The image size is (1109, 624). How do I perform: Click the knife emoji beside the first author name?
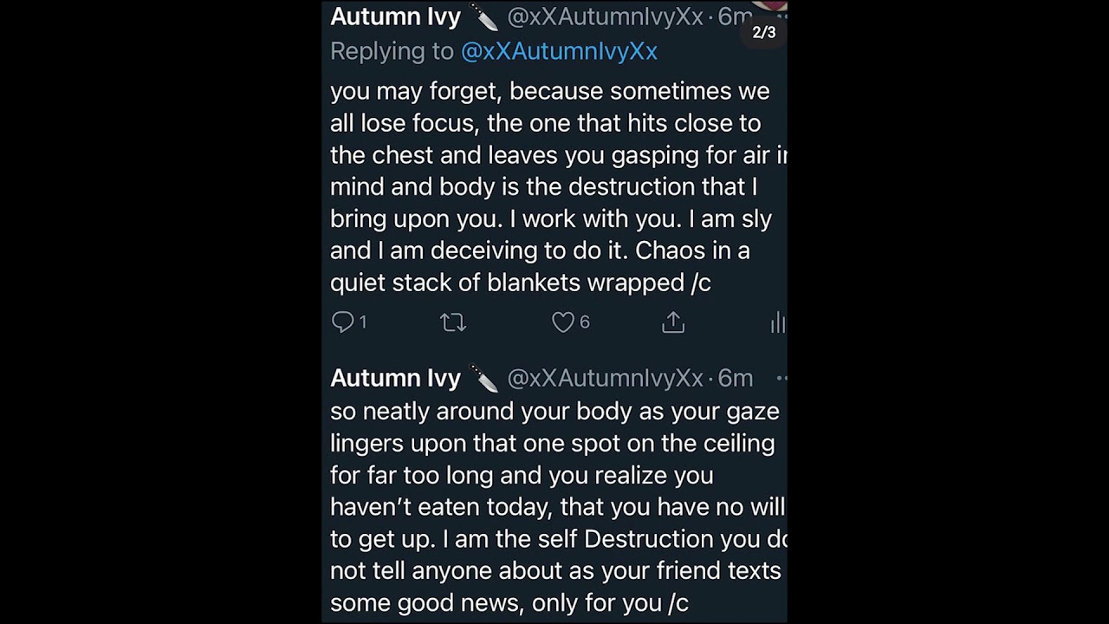[x=483, y=16]
